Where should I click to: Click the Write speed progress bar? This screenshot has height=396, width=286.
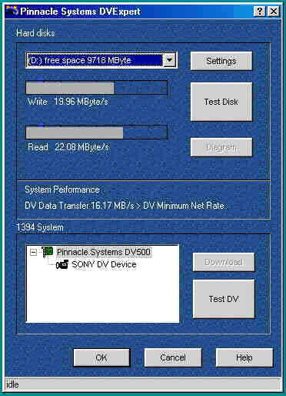pos(96,88)
